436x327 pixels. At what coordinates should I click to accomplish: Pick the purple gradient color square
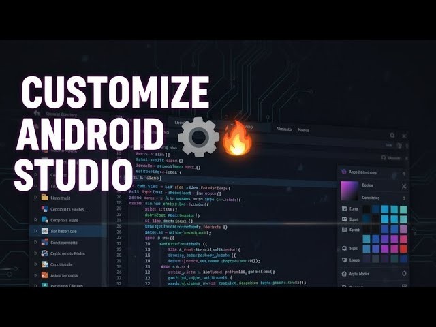[x=349, y=191]
